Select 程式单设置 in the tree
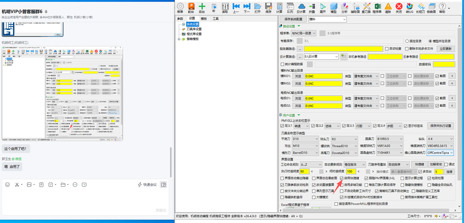 coord(194,34)
